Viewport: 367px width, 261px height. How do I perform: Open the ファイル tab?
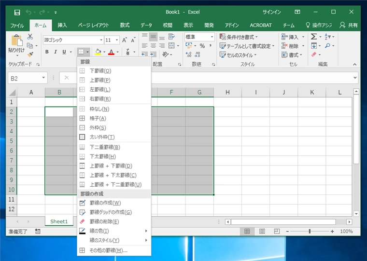coord(17,25)
